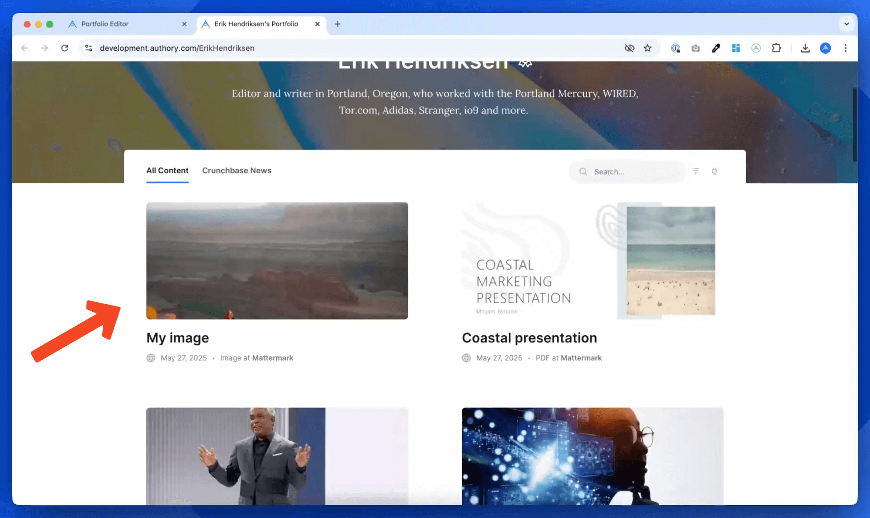
Task: Go back using the browser back arrow
Action: click(x=24, y=48)
